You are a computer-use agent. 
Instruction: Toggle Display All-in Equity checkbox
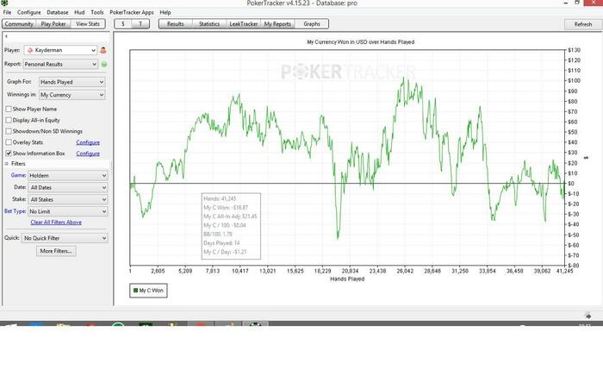tap(9, 120)
